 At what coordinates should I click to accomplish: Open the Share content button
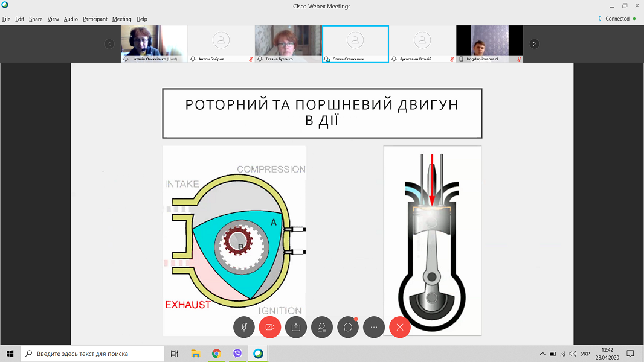click(x=296, y=327)
